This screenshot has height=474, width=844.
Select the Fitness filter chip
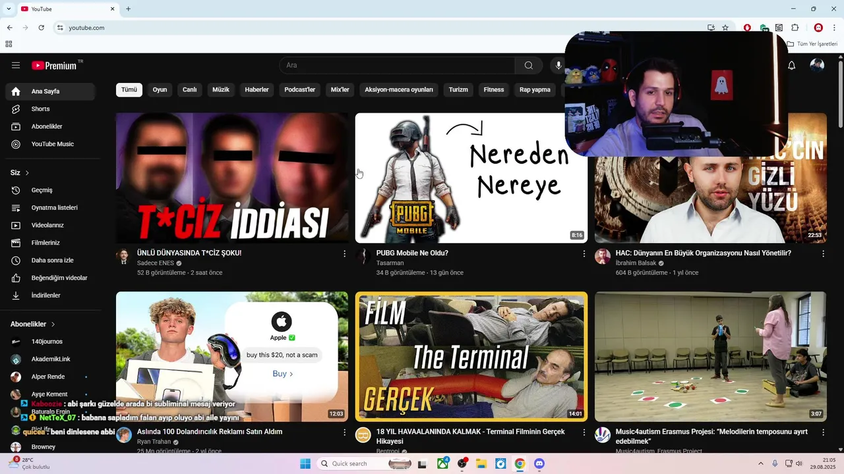click(494, 90)
